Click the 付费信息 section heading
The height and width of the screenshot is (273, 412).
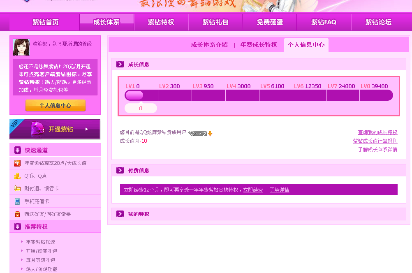[x=139, y=171]
